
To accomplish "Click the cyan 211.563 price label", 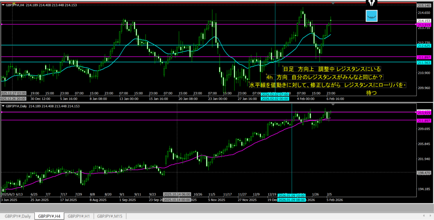I will click(424, 62).
